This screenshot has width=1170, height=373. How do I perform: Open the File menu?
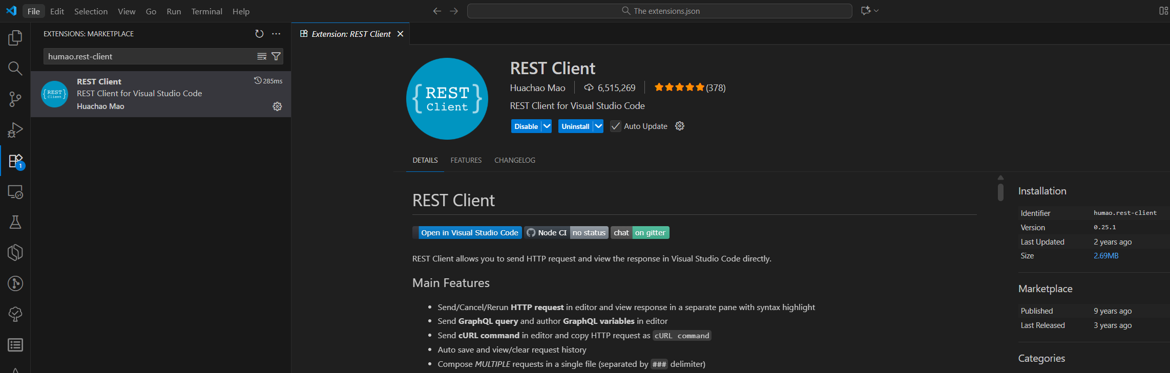click(x=34, y=11)
